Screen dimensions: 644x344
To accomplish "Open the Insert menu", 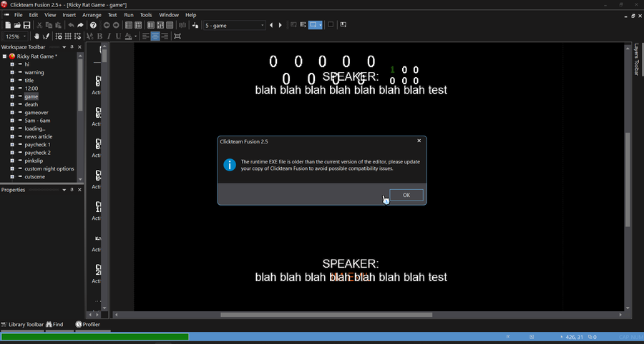I will pos(69,15).
